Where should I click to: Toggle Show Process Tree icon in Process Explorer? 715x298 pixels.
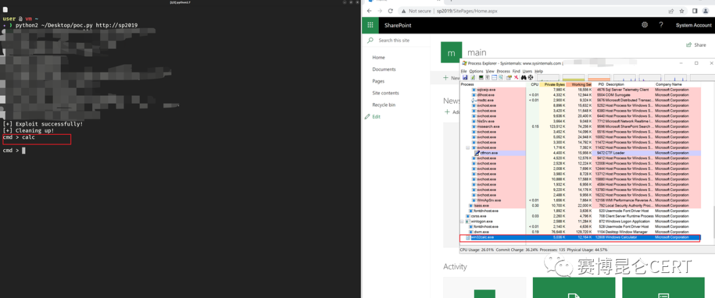click(x=487, y=77)
